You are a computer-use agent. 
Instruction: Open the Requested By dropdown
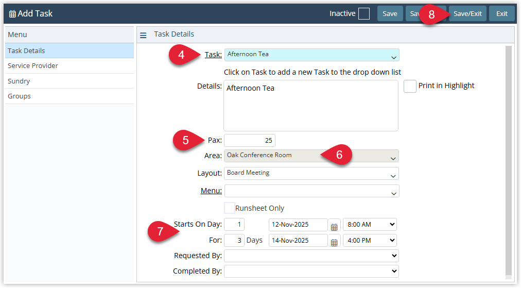click(x=311, y=256)
